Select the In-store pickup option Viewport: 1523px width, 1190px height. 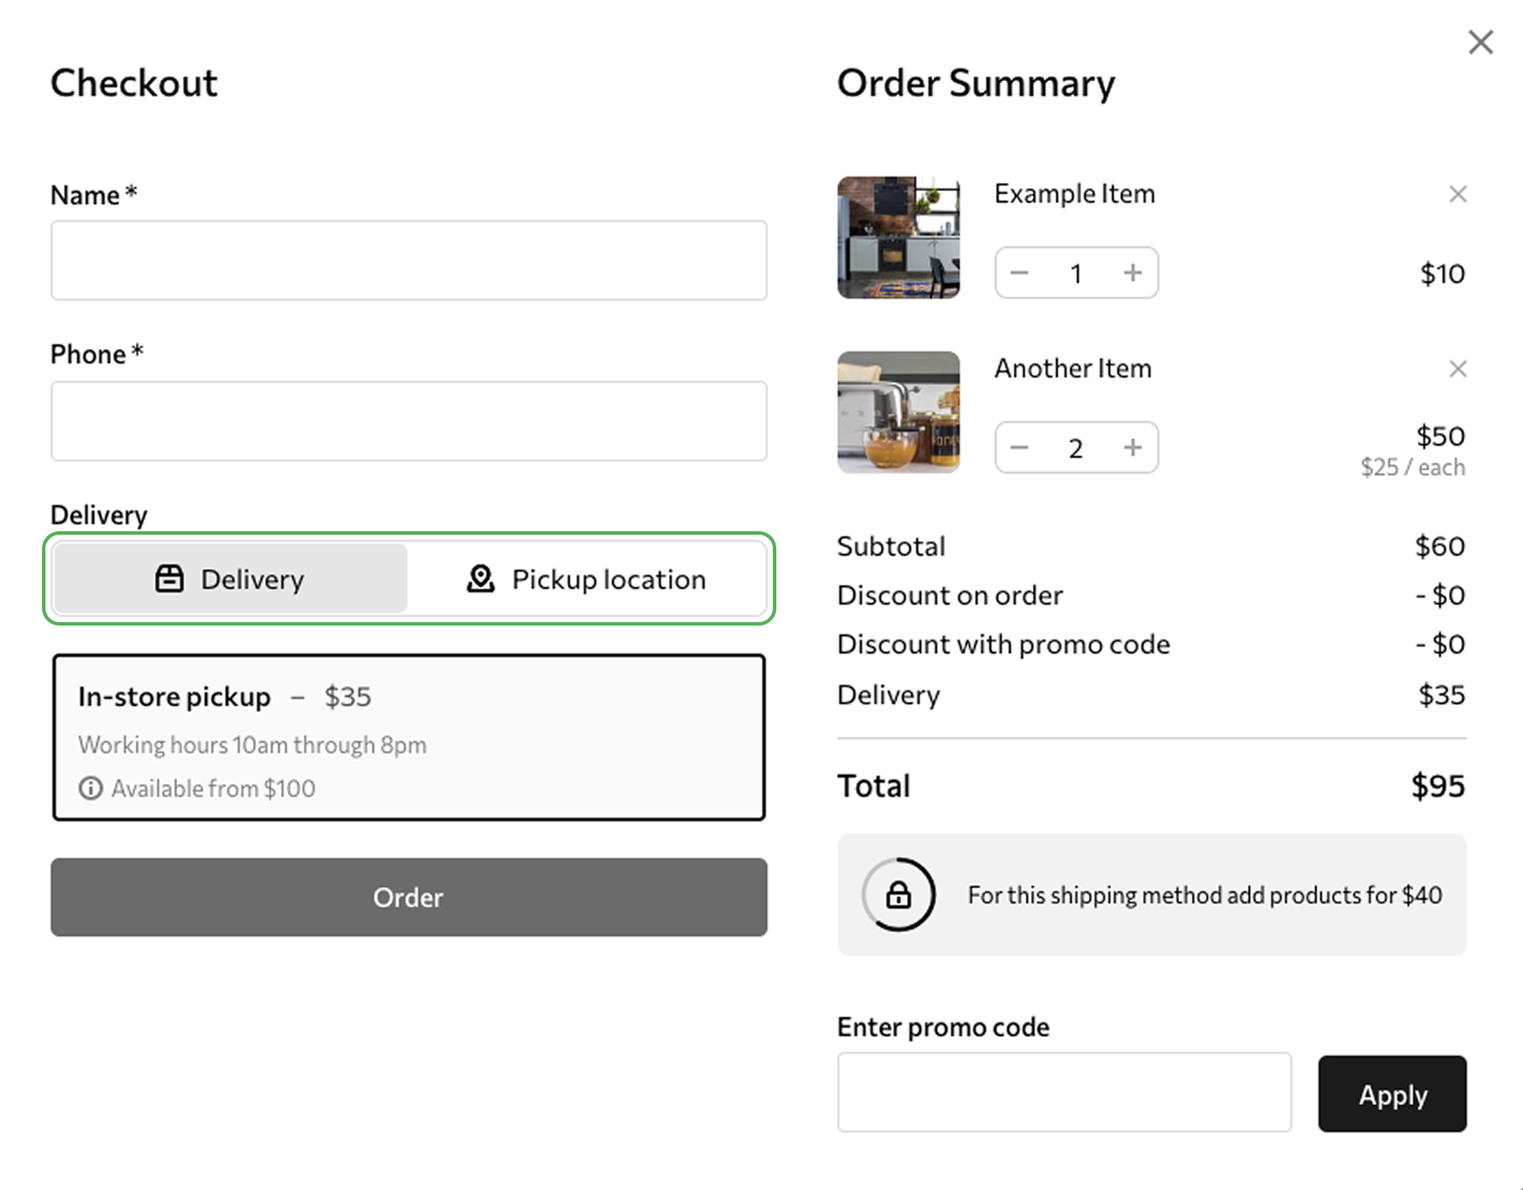pyautogui.click(x=408, y=737)
